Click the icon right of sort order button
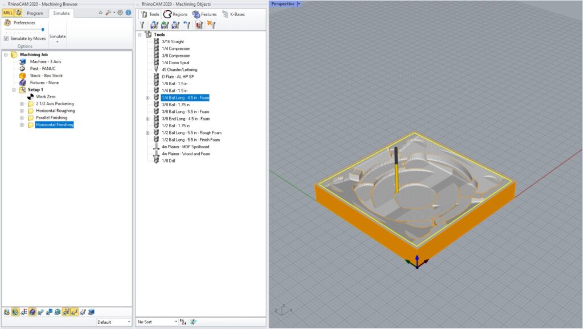 pyautogui.click(x=193, y=322)
